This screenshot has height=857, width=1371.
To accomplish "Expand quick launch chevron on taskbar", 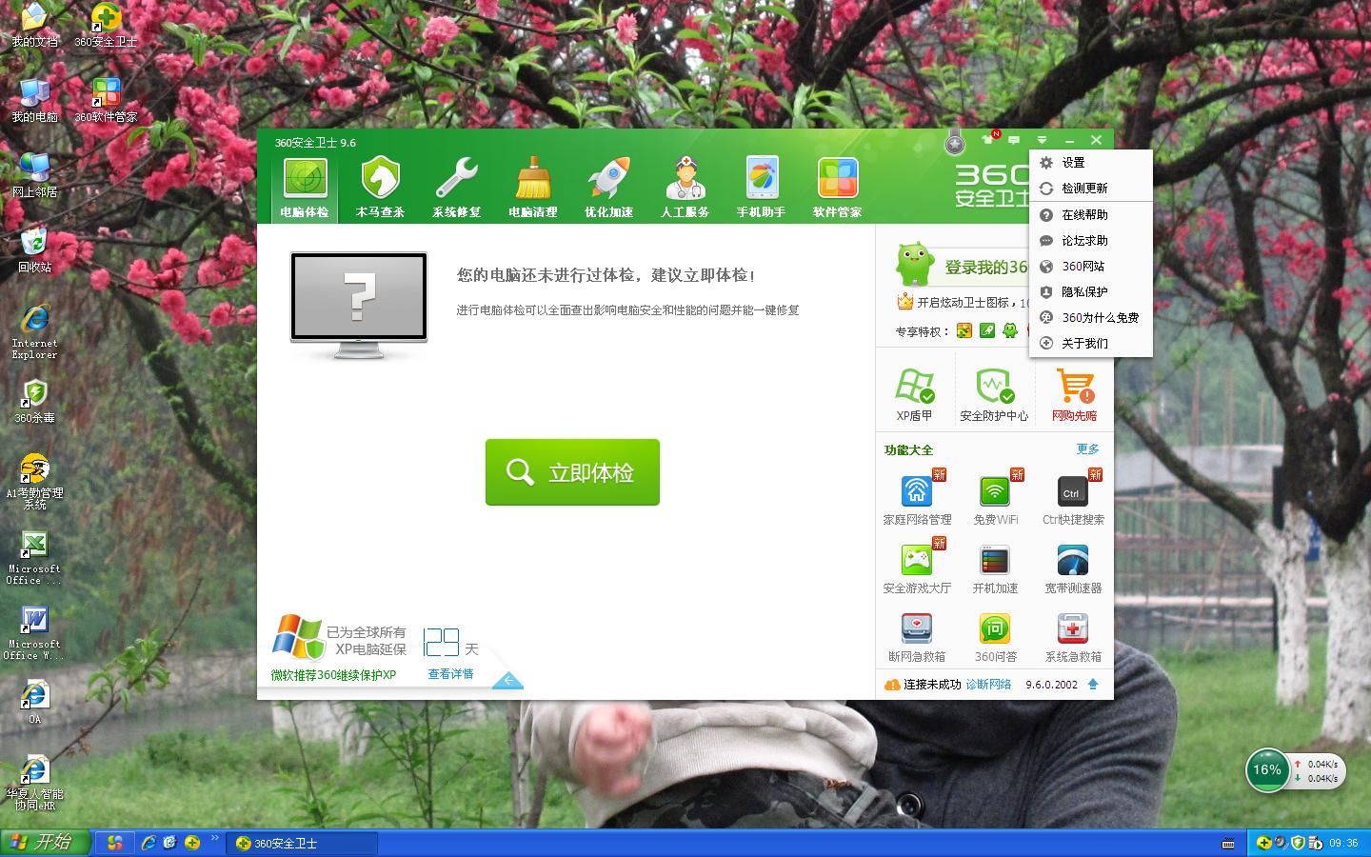I will (x=215, y=839).
